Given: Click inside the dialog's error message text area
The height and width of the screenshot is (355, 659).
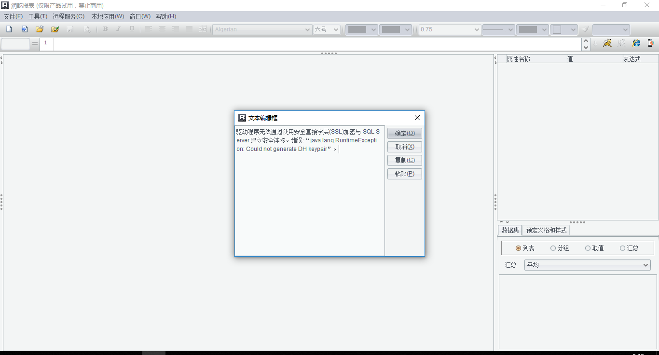Looking at the screenshot, I should click(x=309, y=191).
